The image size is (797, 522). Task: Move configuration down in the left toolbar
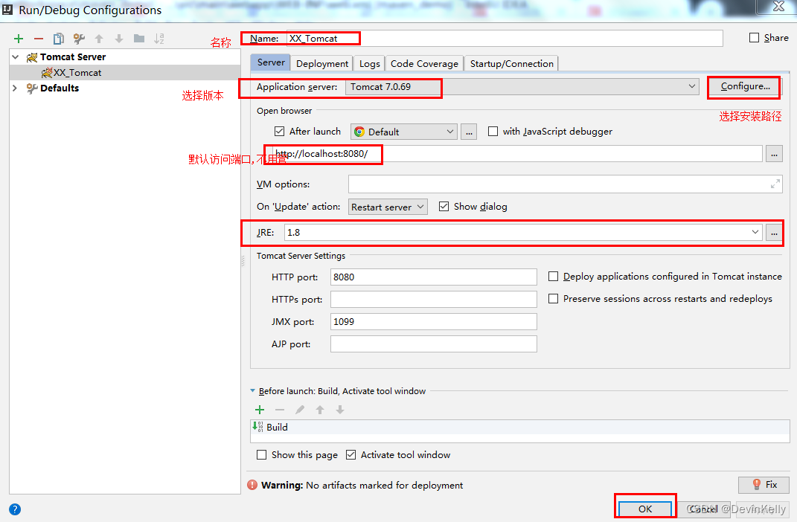tap(119, 39)
